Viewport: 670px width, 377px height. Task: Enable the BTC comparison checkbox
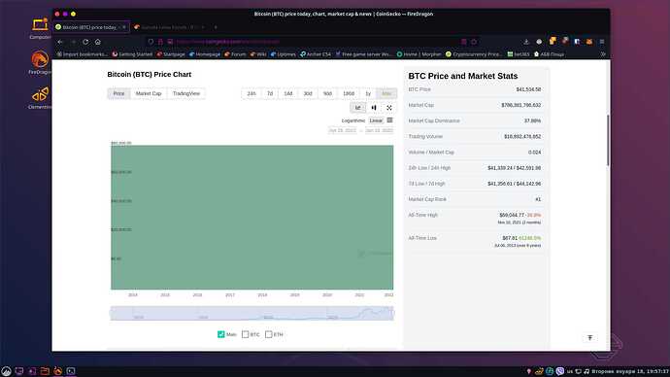[x=246, y=334]
